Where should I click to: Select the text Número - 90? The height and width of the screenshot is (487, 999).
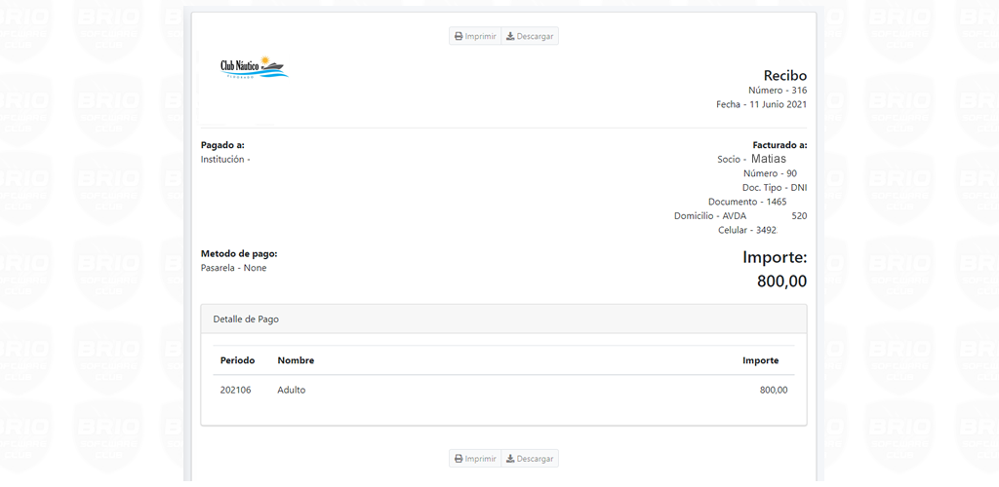coord(770,173)
